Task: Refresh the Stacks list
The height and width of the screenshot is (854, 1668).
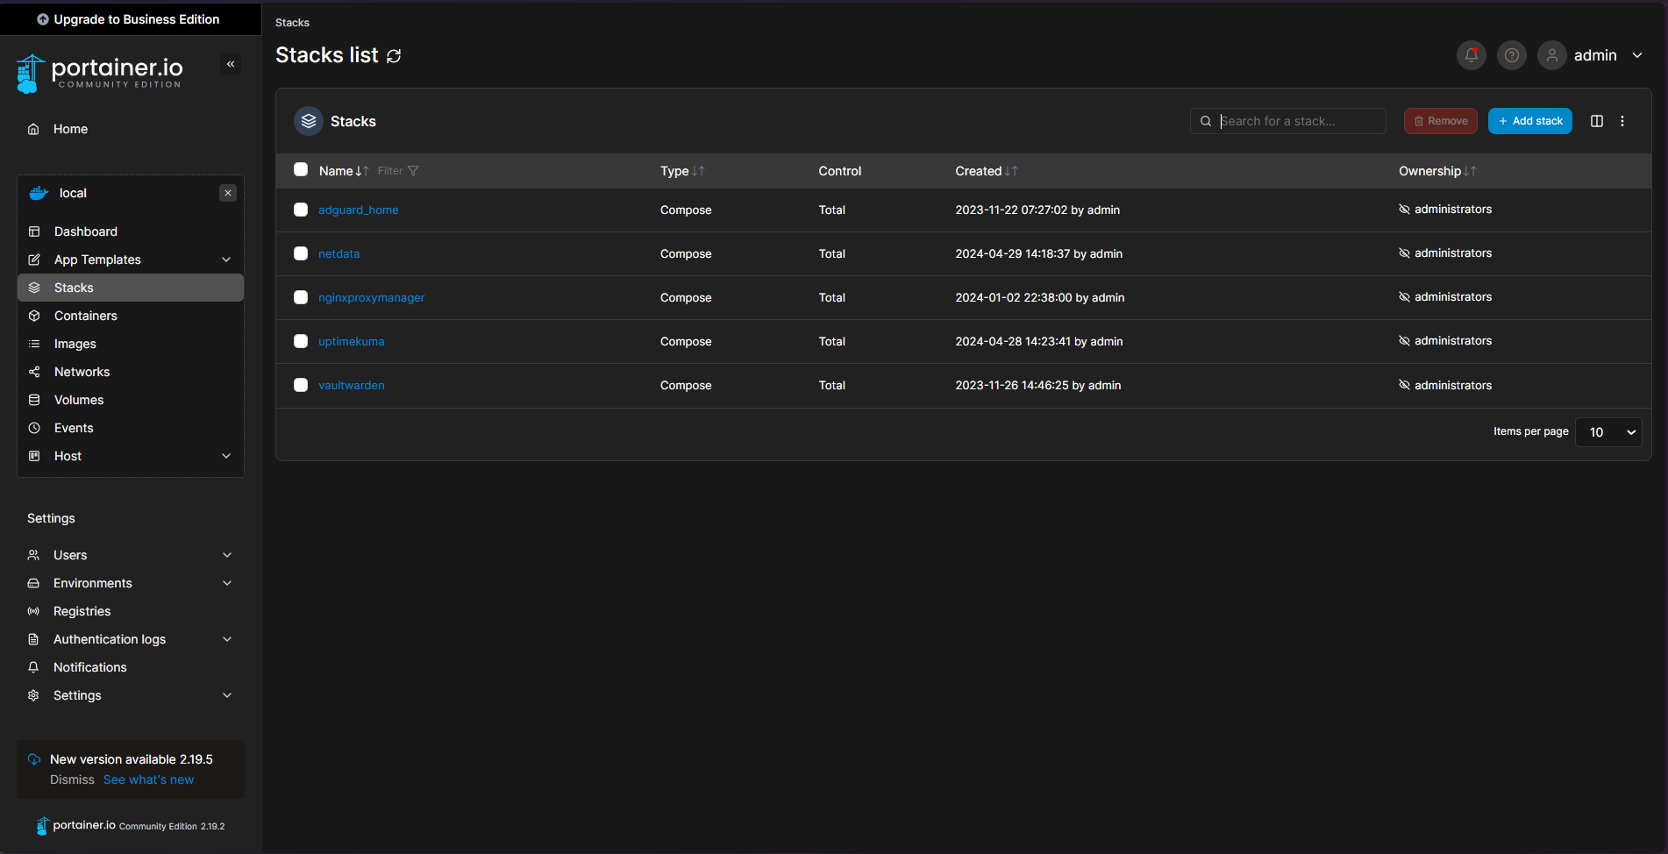Action: 393,55
